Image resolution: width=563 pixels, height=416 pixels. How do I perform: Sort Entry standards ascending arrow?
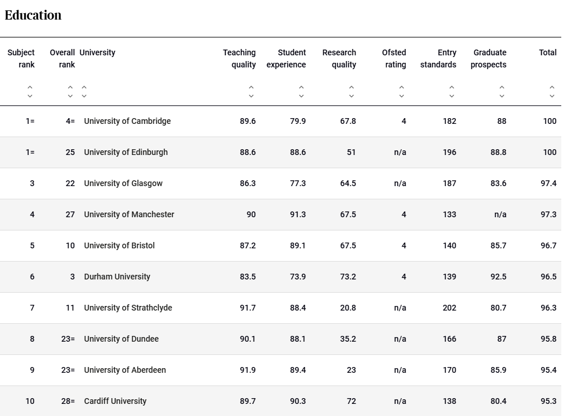click(x=452, y=87)
